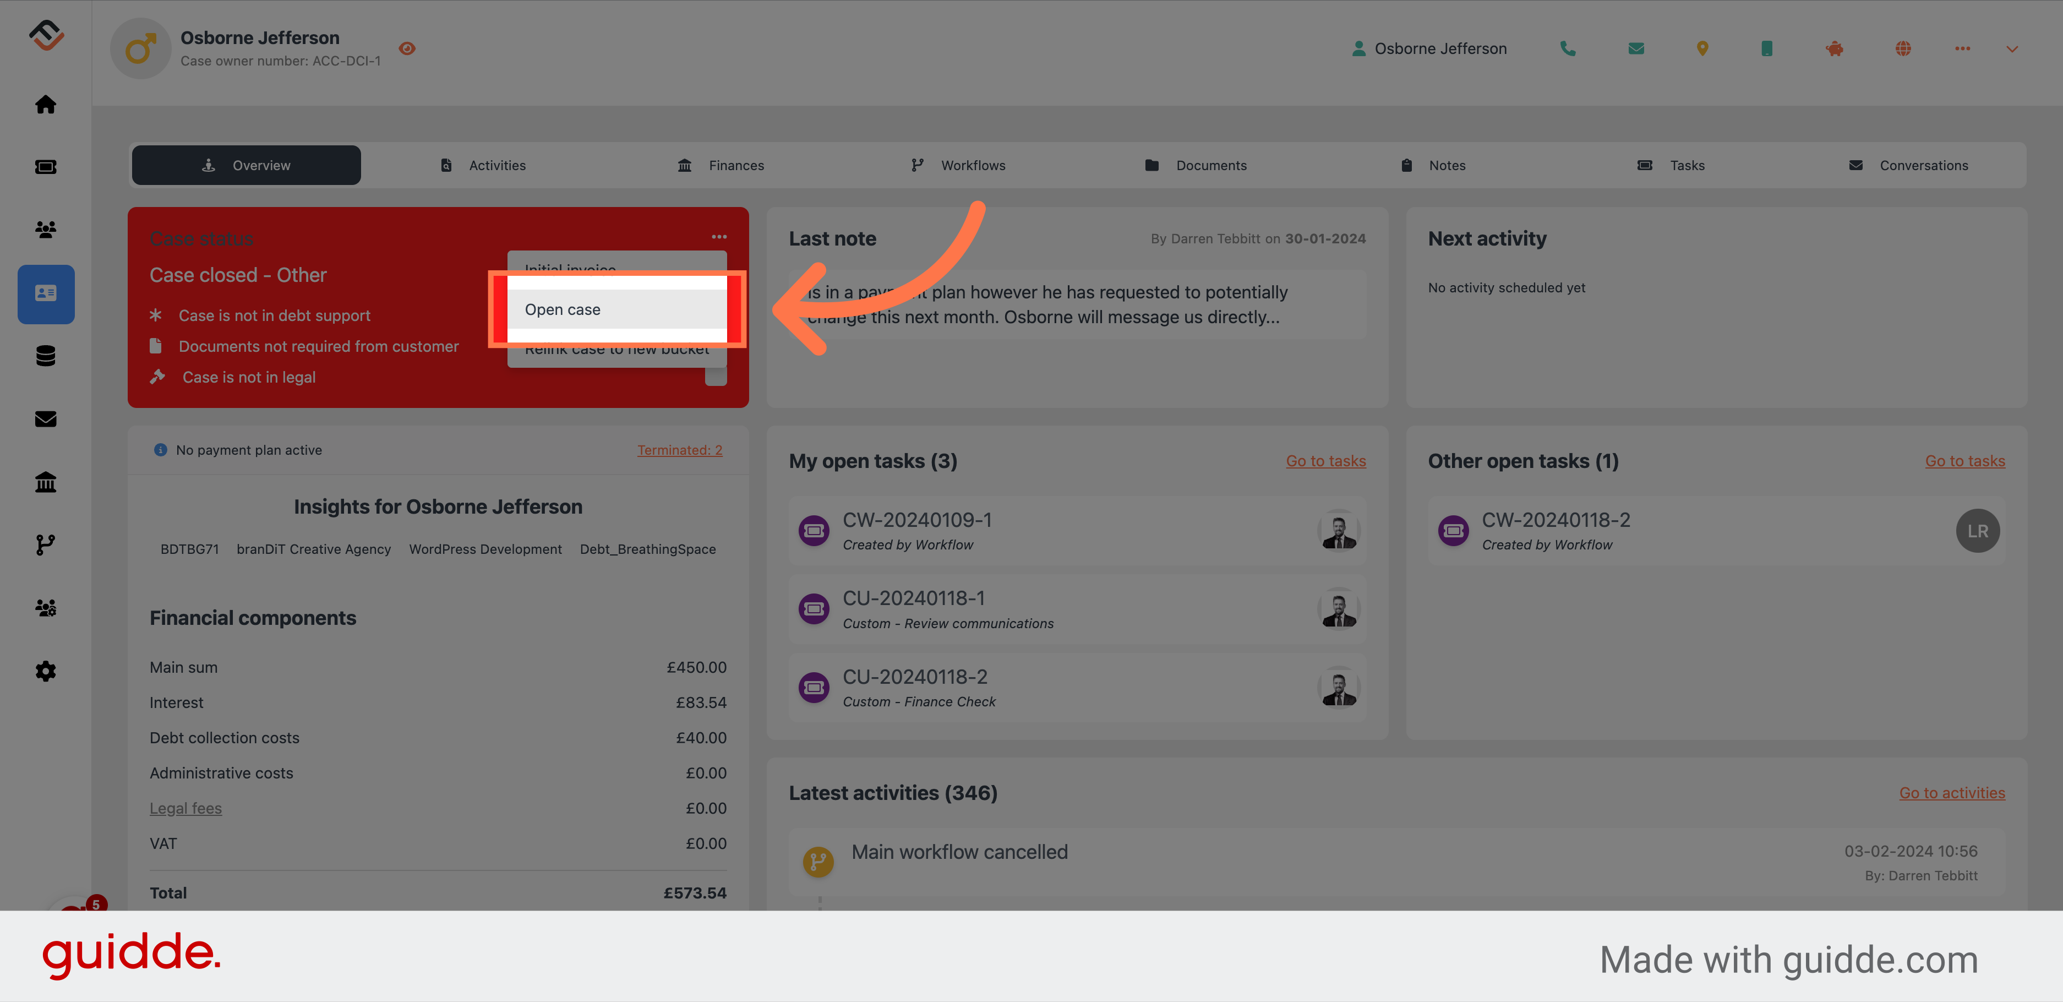
Task: Toggle the case owner avatar/profile icon
Action: point(141,47)
